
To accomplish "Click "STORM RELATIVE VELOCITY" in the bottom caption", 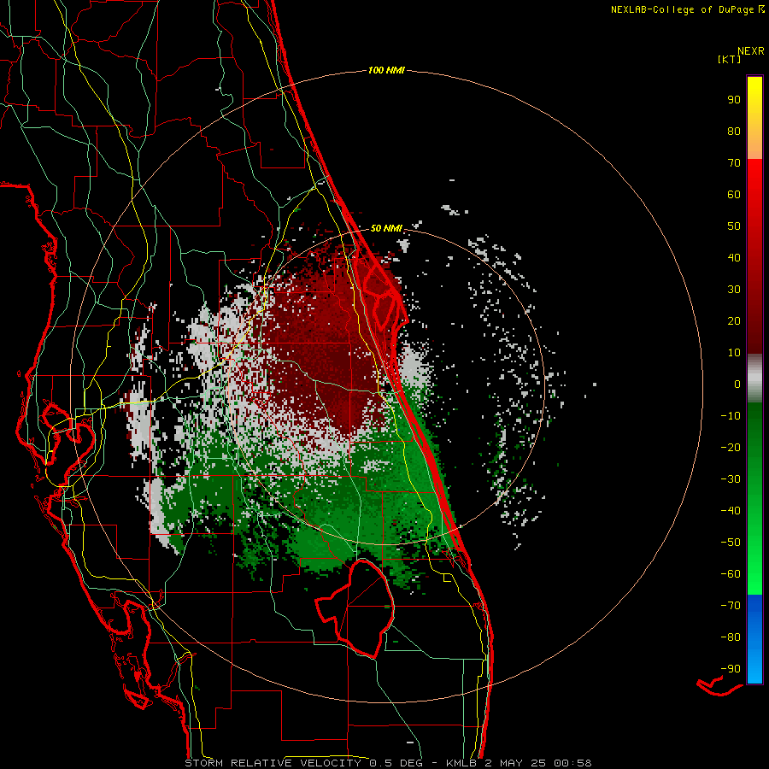I will pyautogui.click(x=273, y=763).
